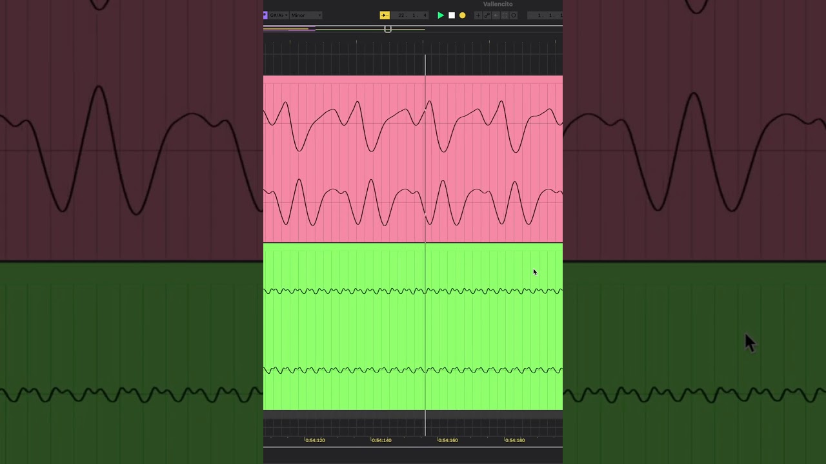This screenshot has height=464, width=826.
Task: Click the yellow Arrangement Record button
Action: point(462,15)
